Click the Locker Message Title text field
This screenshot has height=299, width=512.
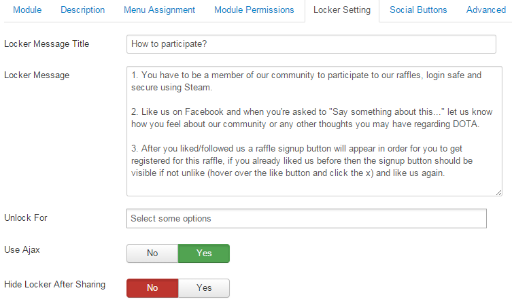[311, 44]
